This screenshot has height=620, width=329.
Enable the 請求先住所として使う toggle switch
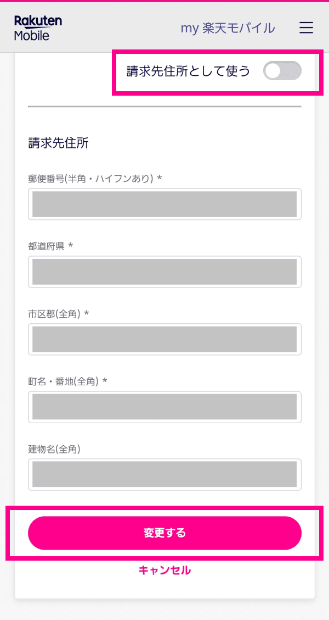[x=282, y=71]
